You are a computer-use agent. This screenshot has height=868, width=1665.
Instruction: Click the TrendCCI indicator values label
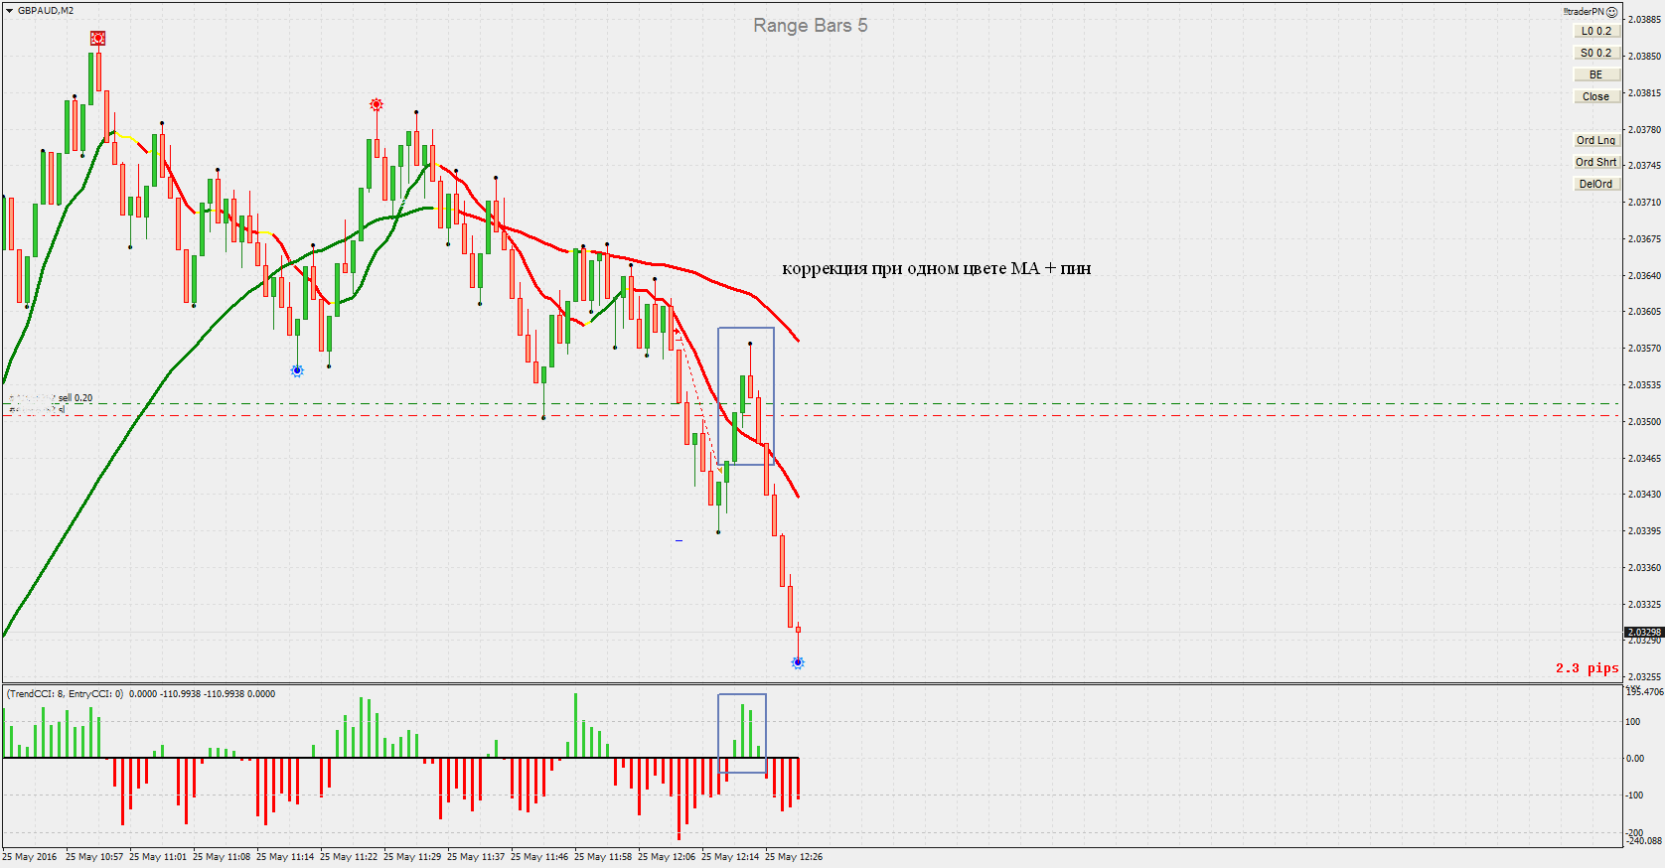pyautogui.click(x=141, y=694)
